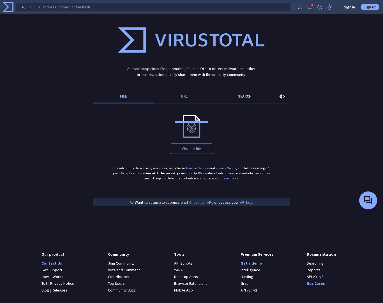Click Get a demo link
Image resolution: width=383 pixels, height=303 pixels.
(x=251, y=263)
